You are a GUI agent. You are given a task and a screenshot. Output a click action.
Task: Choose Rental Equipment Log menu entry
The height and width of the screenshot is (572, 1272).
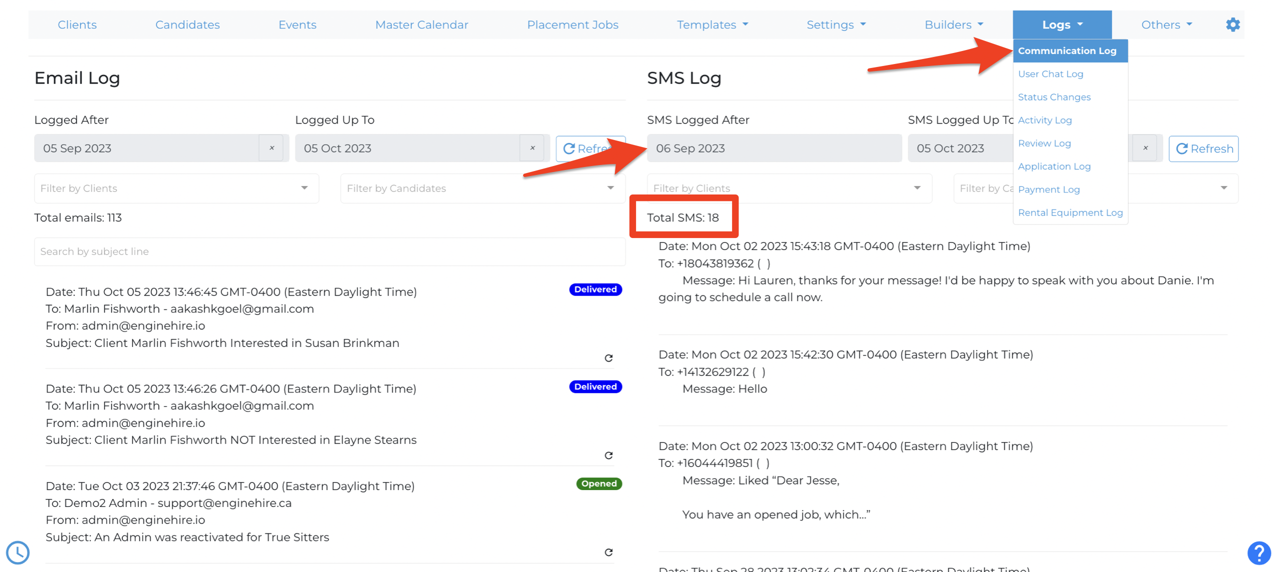1070,212
